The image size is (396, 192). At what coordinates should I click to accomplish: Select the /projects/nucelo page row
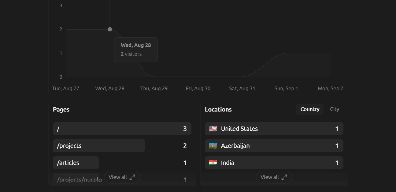click(122, 180)
